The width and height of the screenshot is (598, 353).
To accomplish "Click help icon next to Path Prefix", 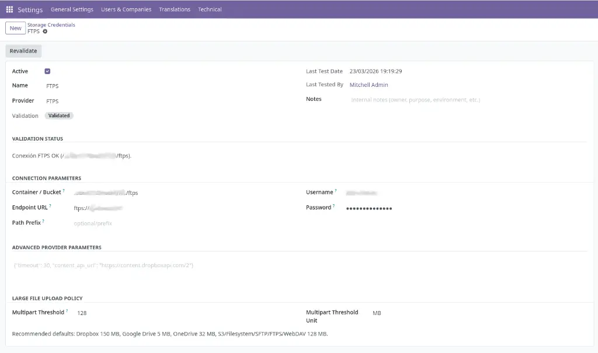I will coord(43,221).
